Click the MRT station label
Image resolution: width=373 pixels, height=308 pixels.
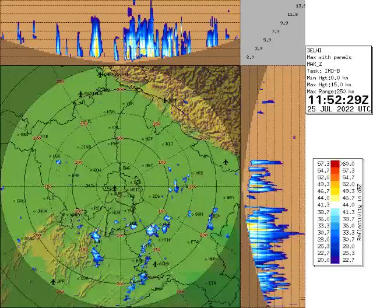click(x=149, y=165)
